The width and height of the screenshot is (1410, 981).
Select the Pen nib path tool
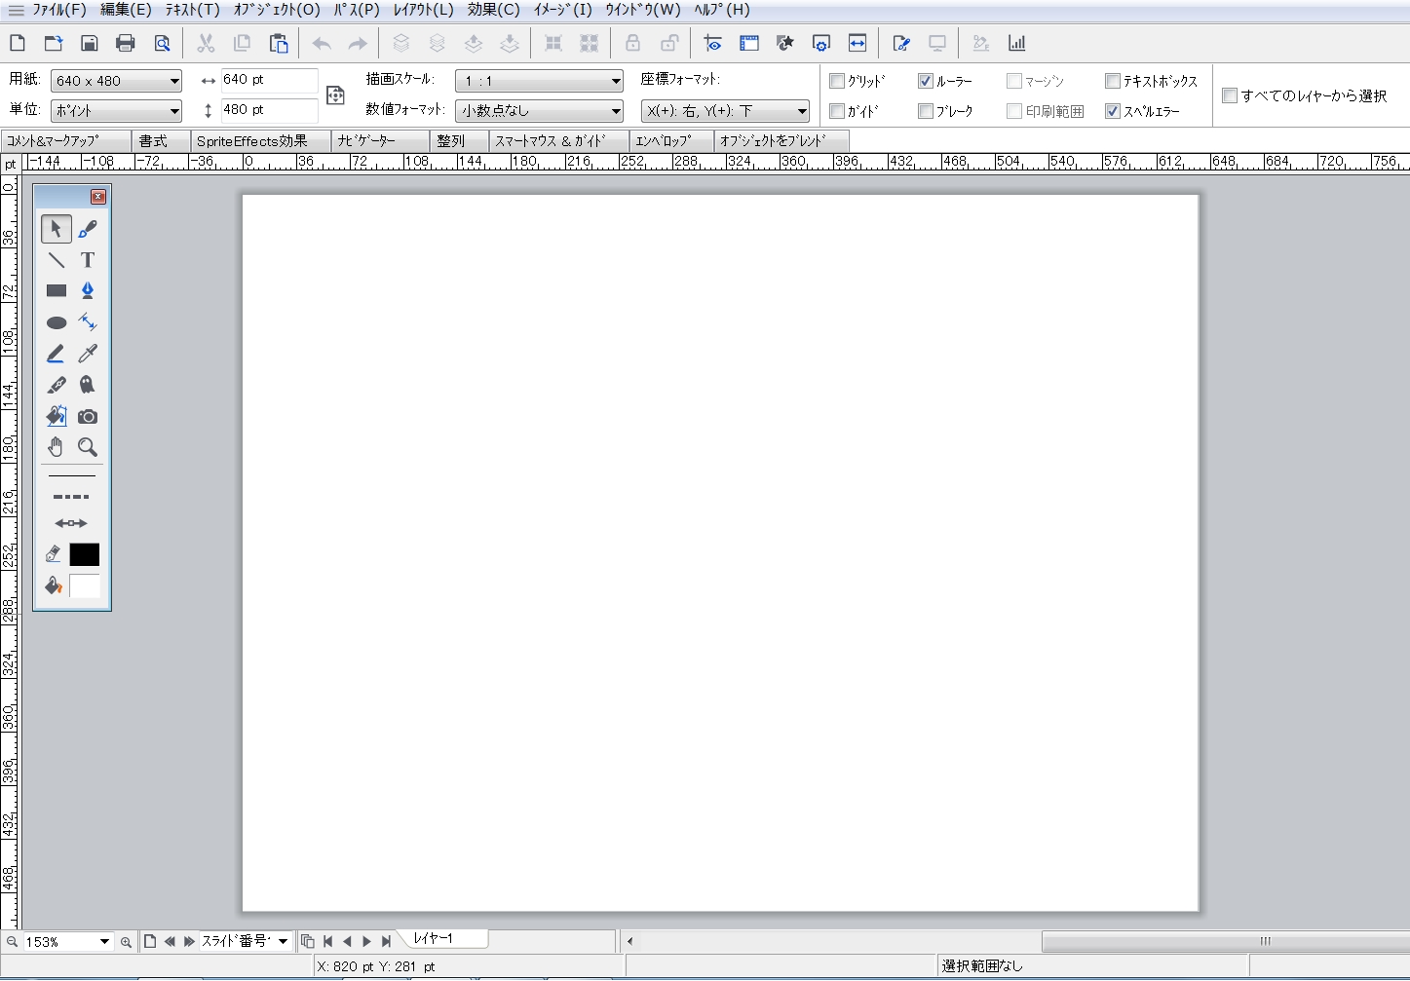(88, 291)
